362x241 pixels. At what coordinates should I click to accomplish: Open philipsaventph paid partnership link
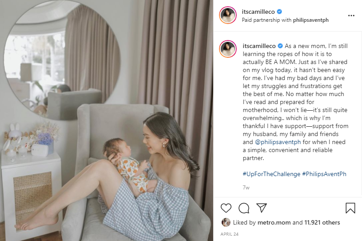pyautogui.click(x=310, y=20)
